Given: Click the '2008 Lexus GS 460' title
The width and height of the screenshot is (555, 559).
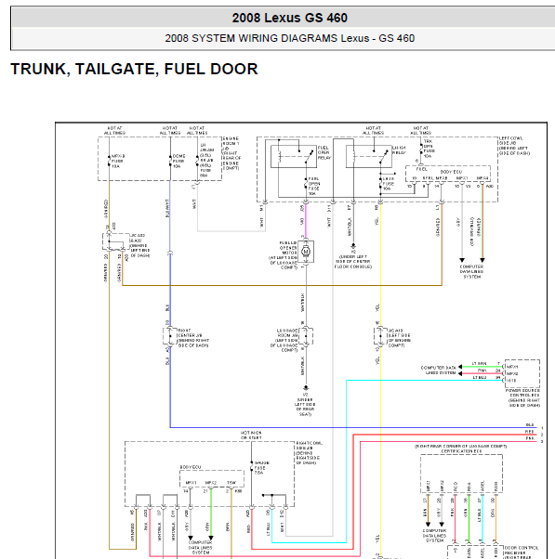Looking at the screenshot, I should coord(289,18).
